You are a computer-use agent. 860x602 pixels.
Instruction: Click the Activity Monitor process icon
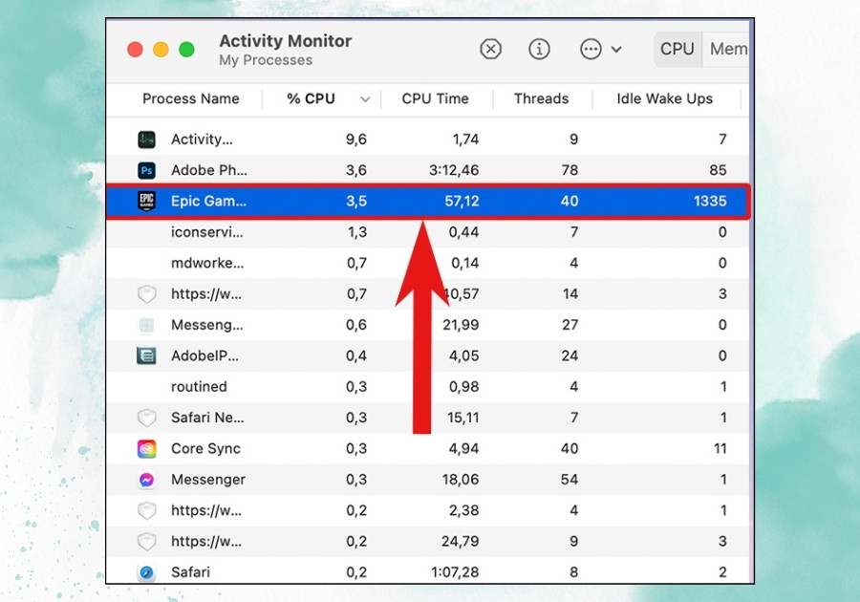coord(146,140)
